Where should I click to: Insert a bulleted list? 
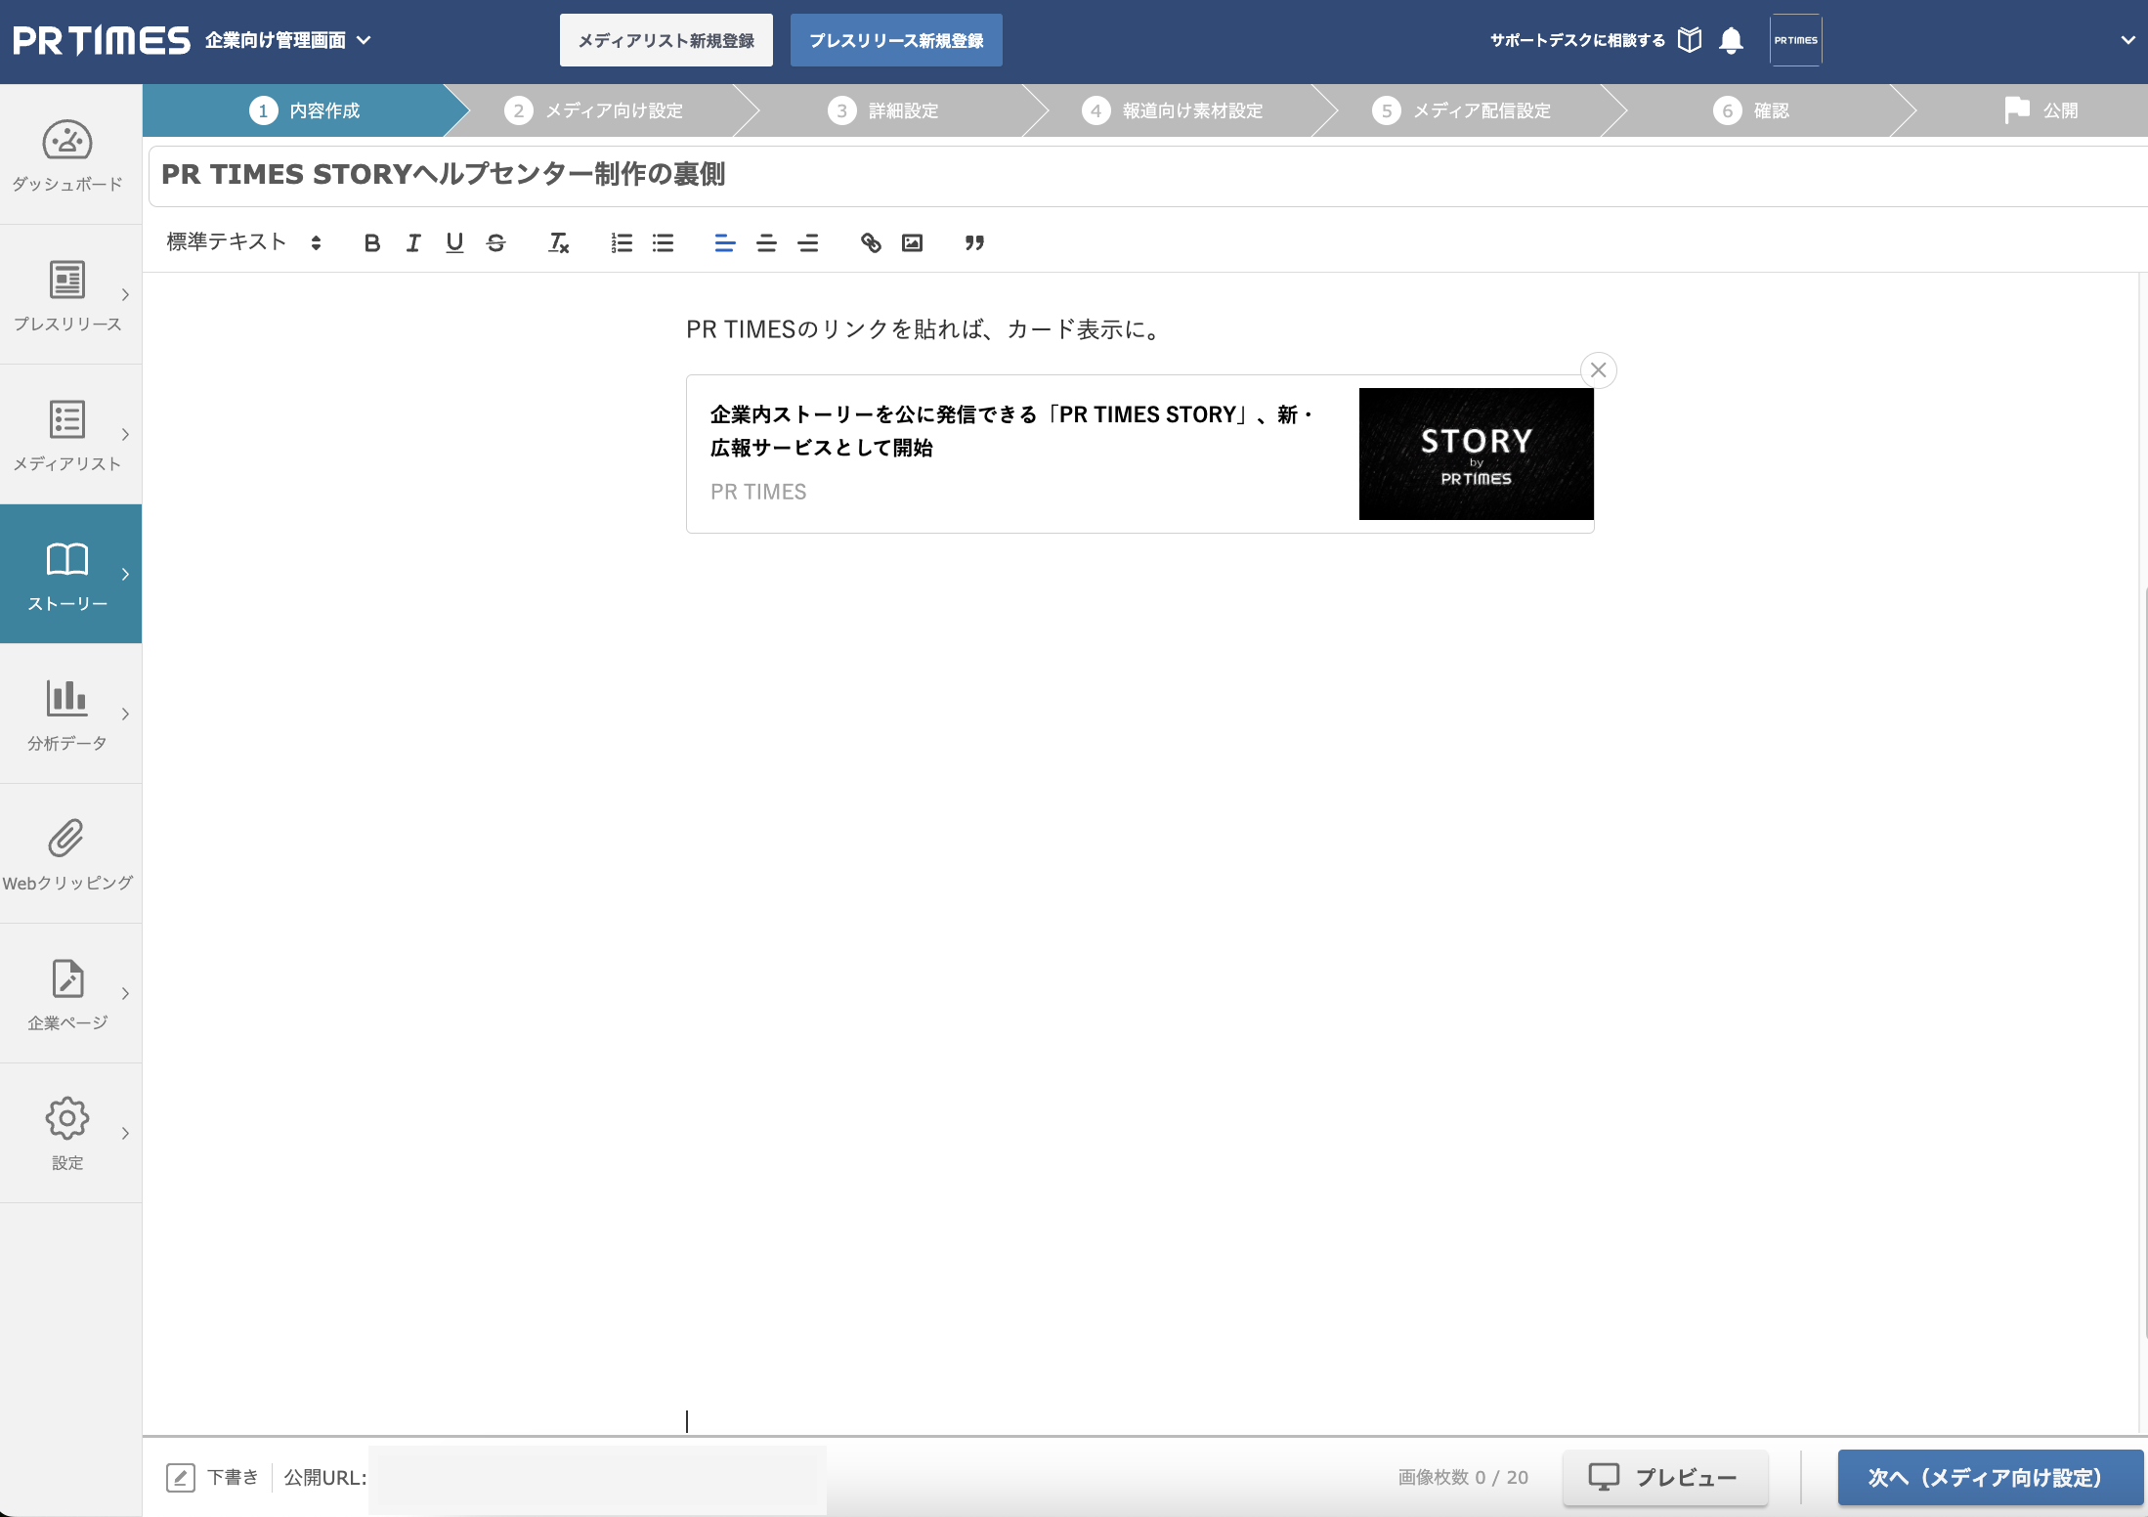pos(664,243)
